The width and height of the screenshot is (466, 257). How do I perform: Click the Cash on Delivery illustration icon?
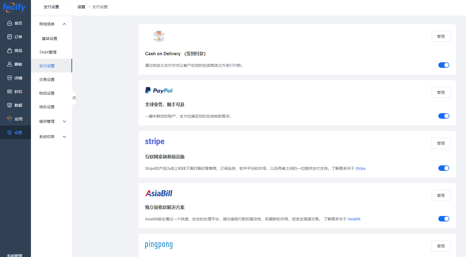pyautogui.click(x=159, y=36)
